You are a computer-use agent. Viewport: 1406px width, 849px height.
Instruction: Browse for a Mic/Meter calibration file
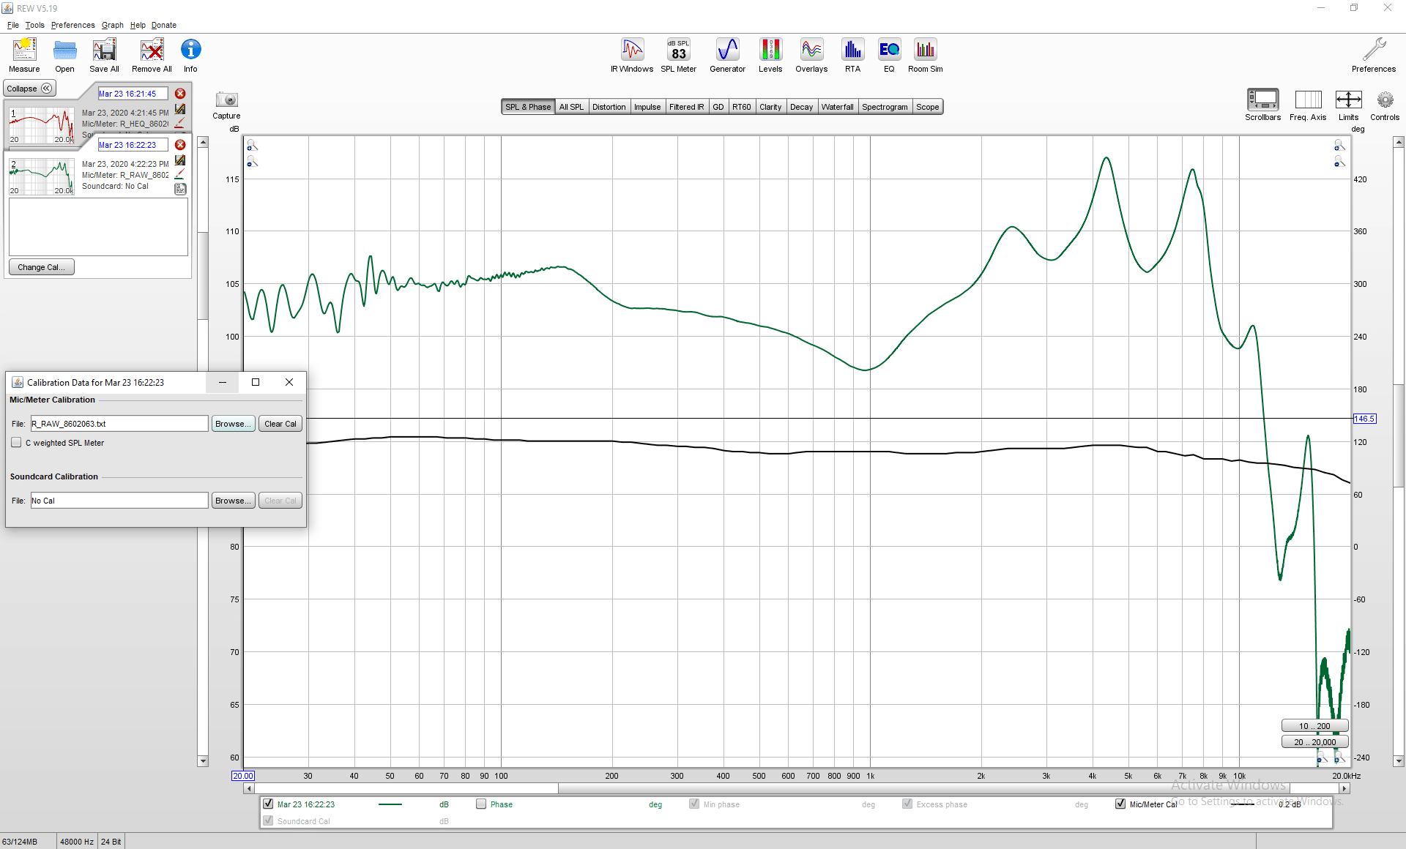pyautogui.click(x=234, y=424)
